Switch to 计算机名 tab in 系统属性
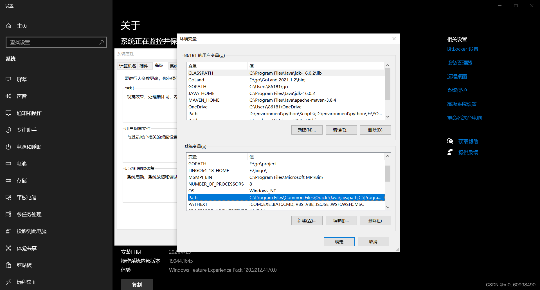The width and height of the screenshot is (540, 290). 127,66
